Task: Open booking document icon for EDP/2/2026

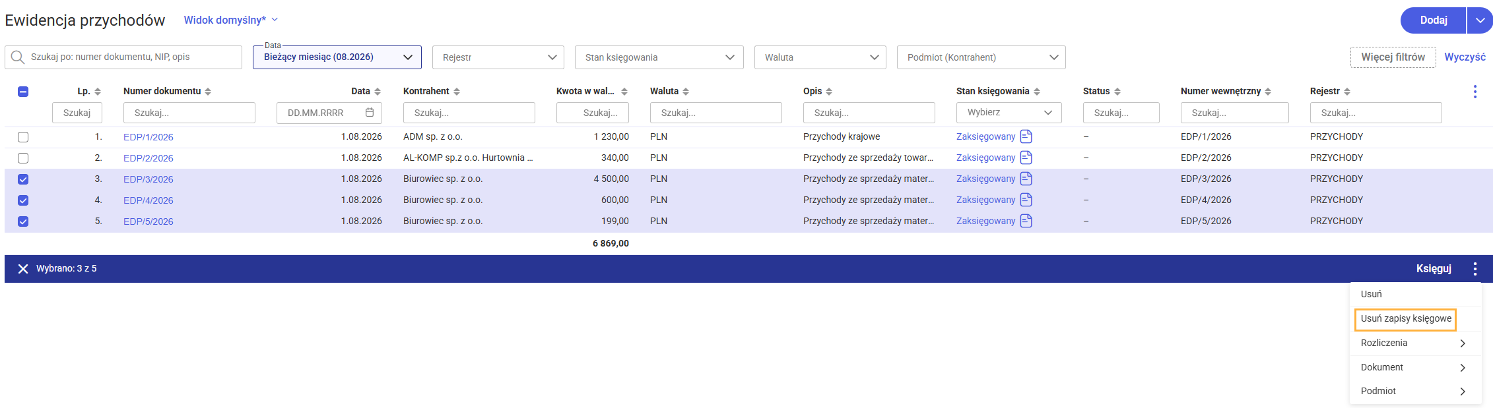Action: 1026,158
